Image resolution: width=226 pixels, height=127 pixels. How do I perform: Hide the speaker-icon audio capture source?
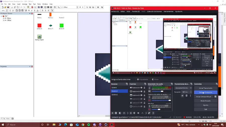pos(141,88)
